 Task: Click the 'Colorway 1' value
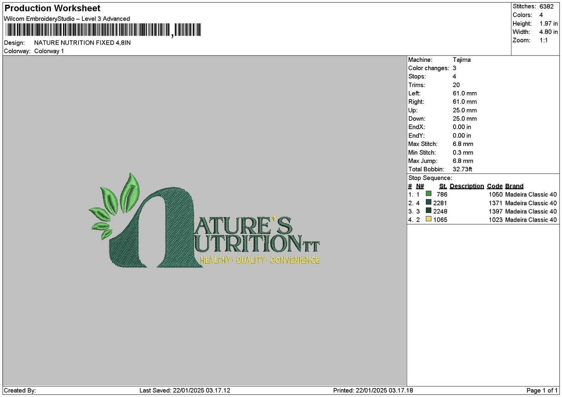[49, 51]
